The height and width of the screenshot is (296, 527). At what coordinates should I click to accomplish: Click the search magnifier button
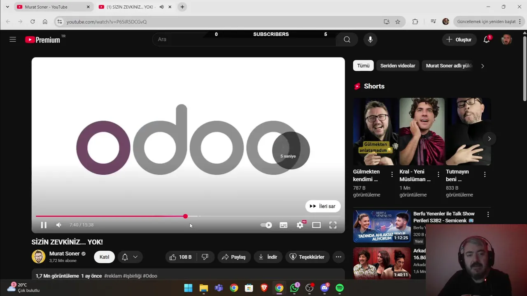[347, 39]
